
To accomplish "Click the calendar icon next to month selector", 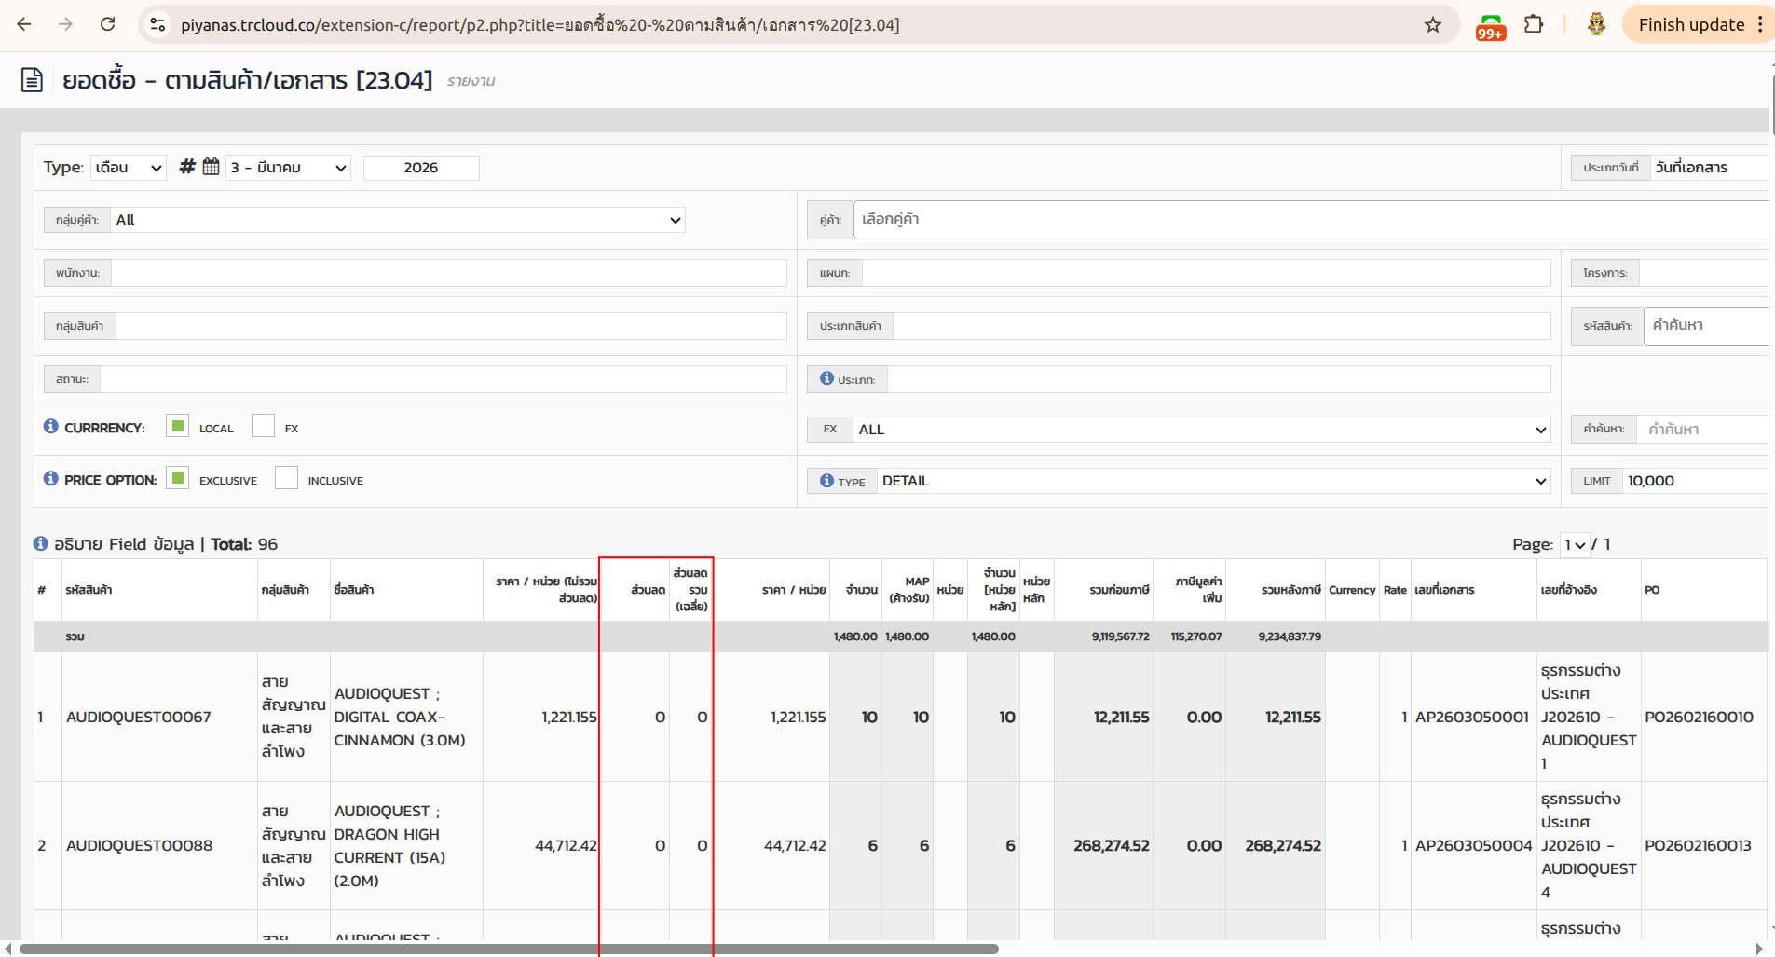I will (x=212, y=167).
